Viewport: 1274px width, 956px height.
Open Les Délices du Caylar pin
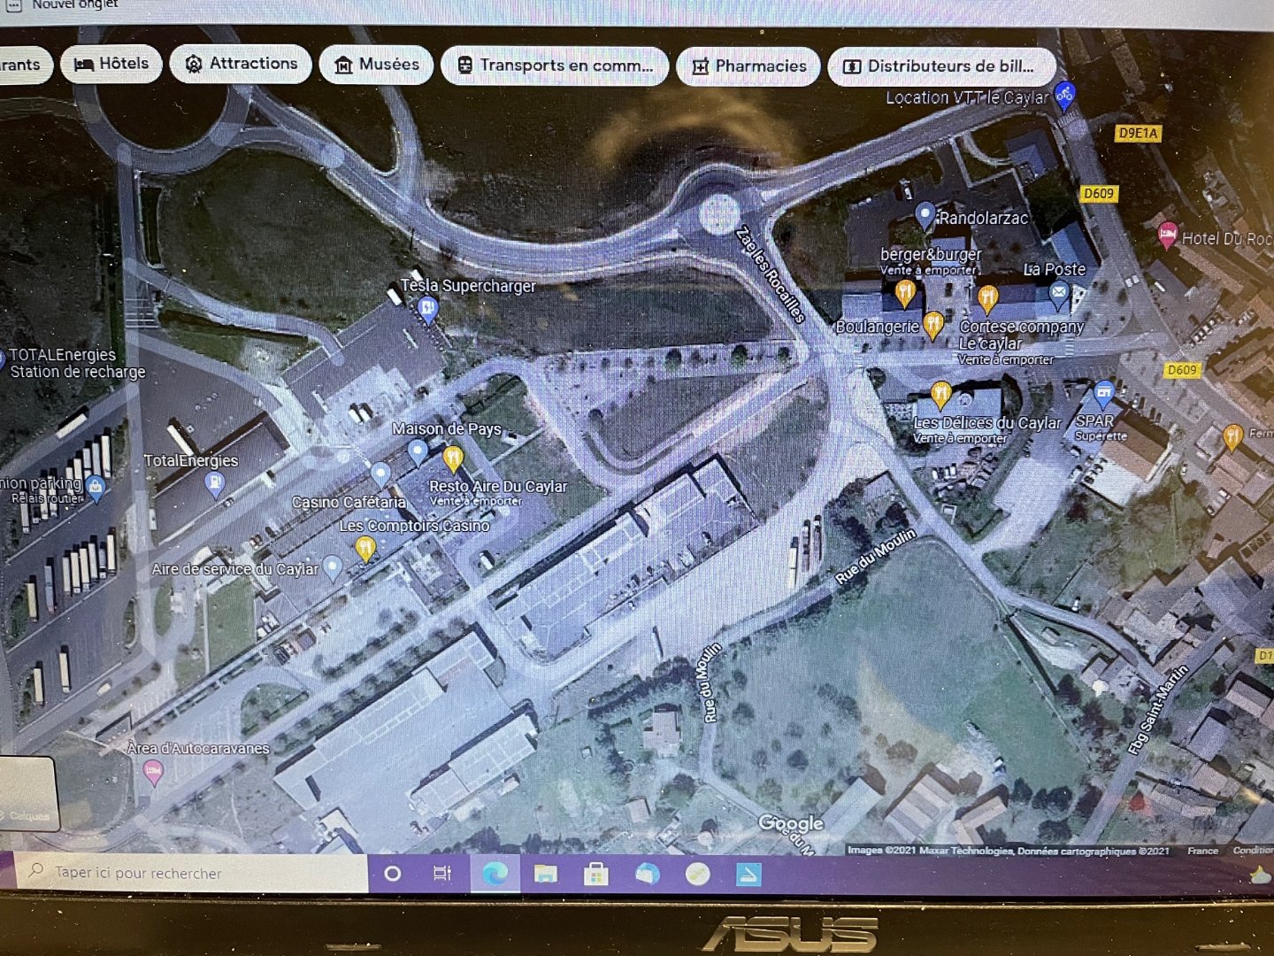[941, 395]
